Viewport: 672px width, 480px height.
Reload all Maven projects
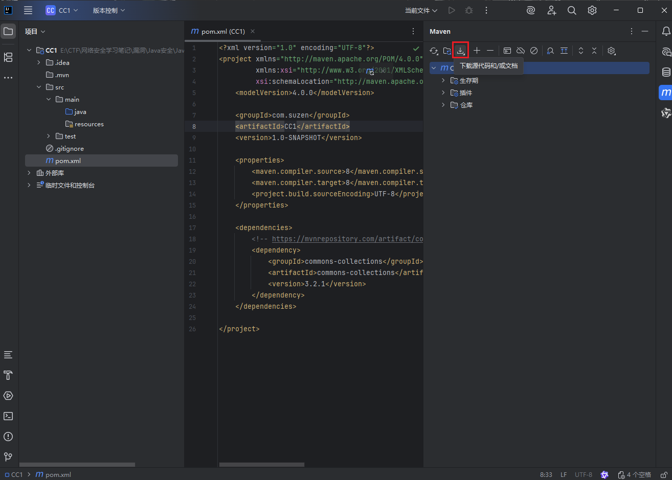(x=434, y=51)
